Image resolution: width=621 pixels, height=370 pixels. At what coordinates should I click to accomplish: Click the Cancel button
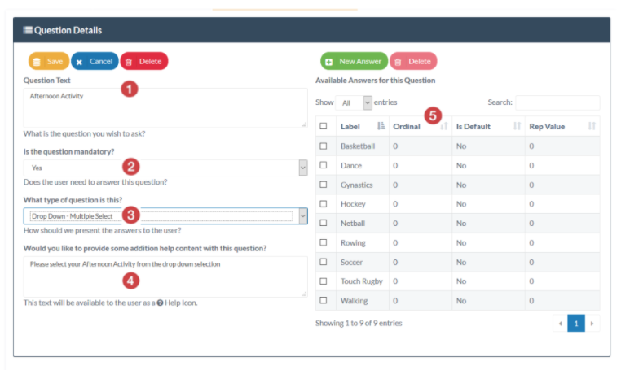[x=95, y=61]
